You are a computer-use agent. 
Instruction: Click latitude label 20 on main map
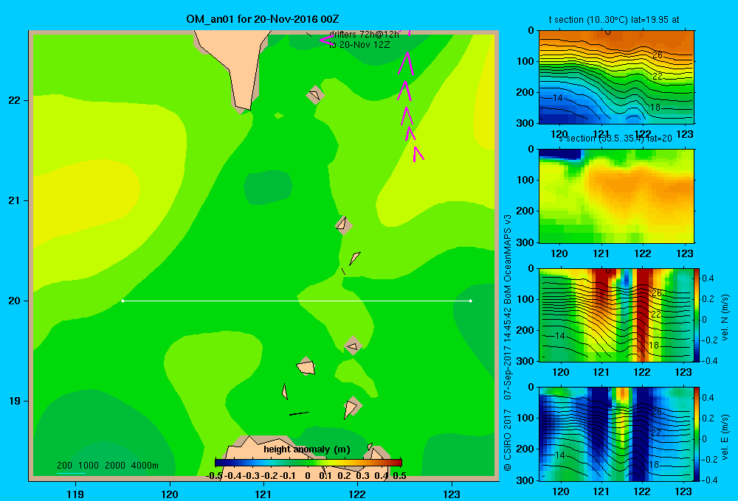14,301
